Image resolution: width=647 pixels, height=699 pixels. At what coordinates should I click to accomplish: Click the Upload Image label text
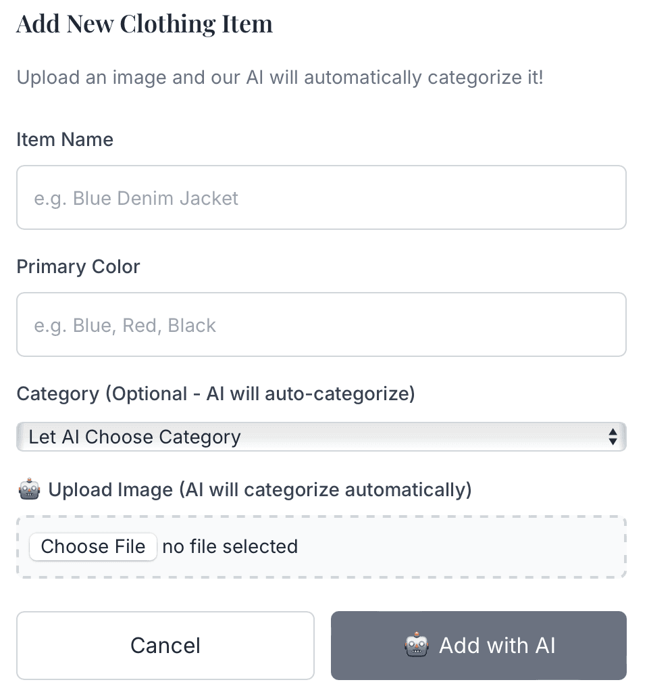[x=260, y=489]
